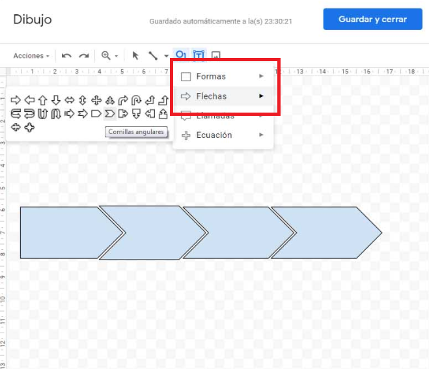Select the curved left arrow shape

(x=29, y=113)
